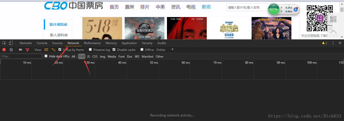Open the 票房 navigation link
Viewport: 344px width, 121px height.
coord(129,7)
